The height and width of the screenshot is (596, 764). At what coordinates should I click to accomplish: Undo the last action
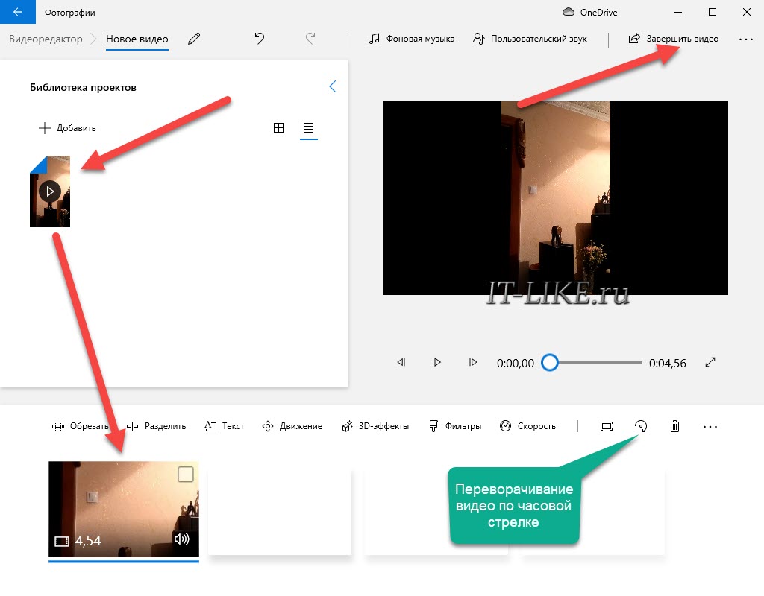coord(260,39)
